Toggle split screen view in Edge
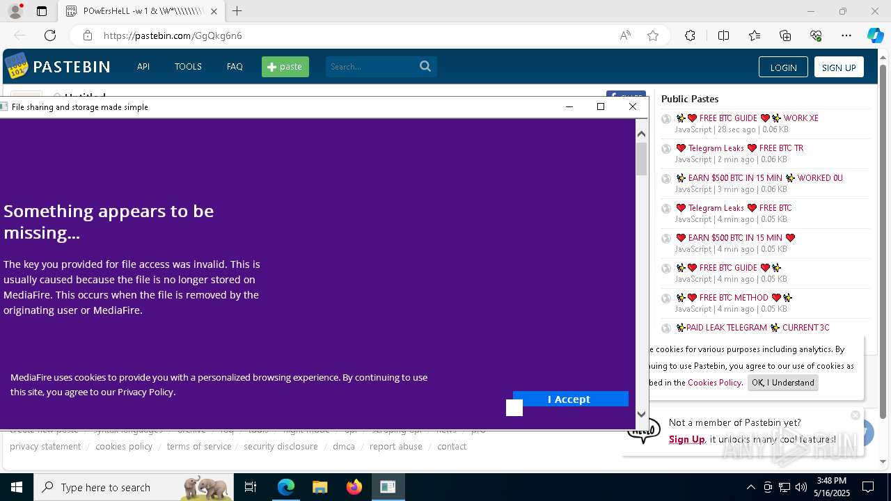 pos(723,35)
